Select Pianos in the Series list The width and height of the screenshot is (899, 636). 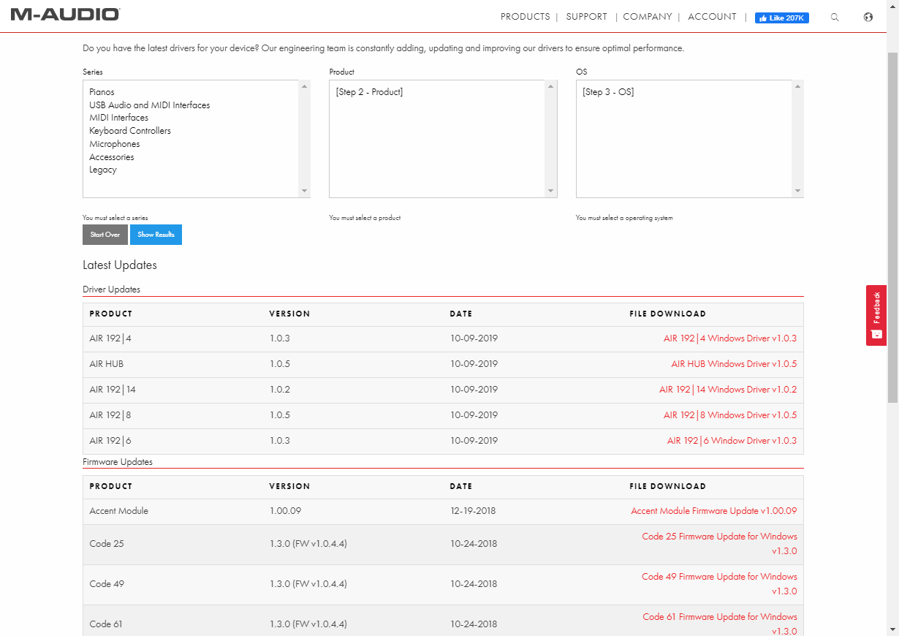pyautogui.click(x=102, y=92)
